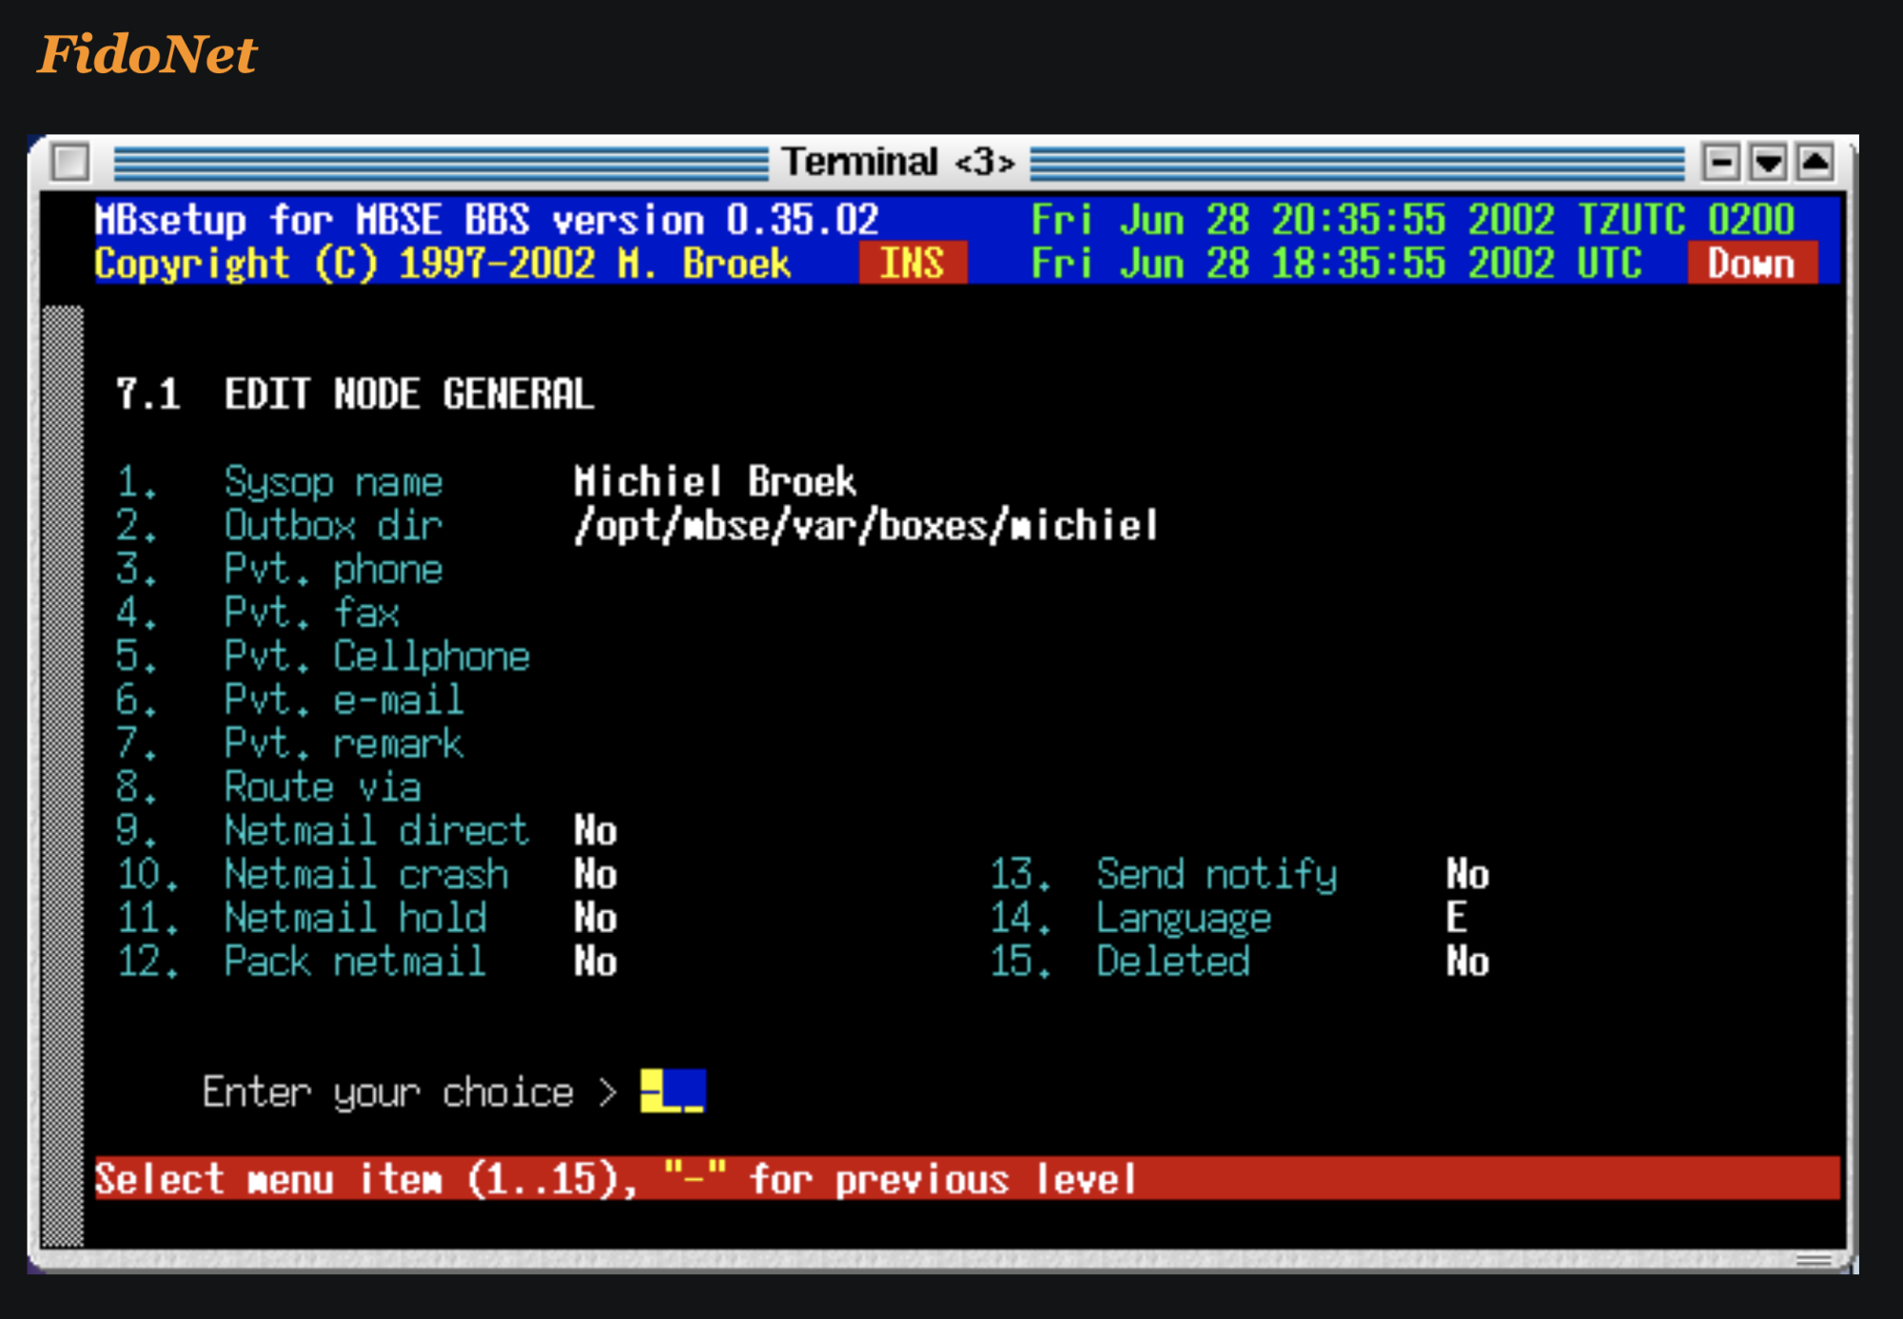Click Netmail crash option
Screen dimensions: 1903x1319
click(366, 875)
